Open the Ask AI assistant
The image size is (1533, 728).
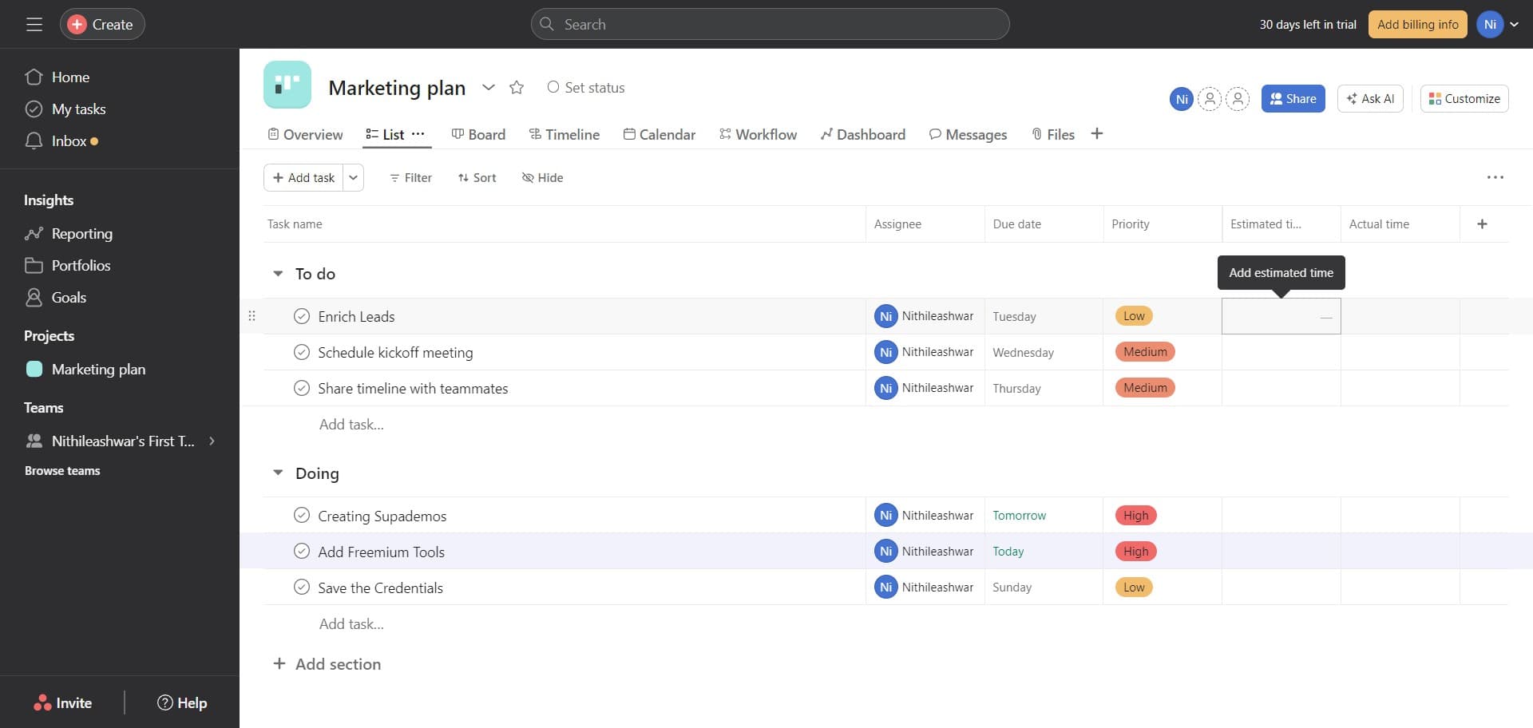click(1370, 98)
